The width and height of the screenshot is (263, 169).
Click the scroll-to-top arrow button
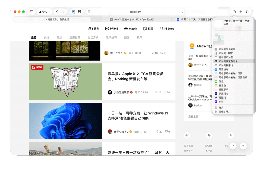pyautogui.click(x=243, y=146)
